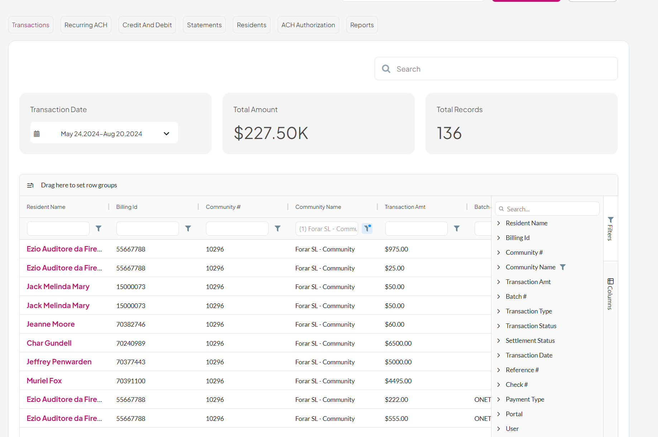Select the $5000.00 transaction amount cell
Image resolution: width=658 pixels, height=437 pixels.
click(x=398, y=362)
